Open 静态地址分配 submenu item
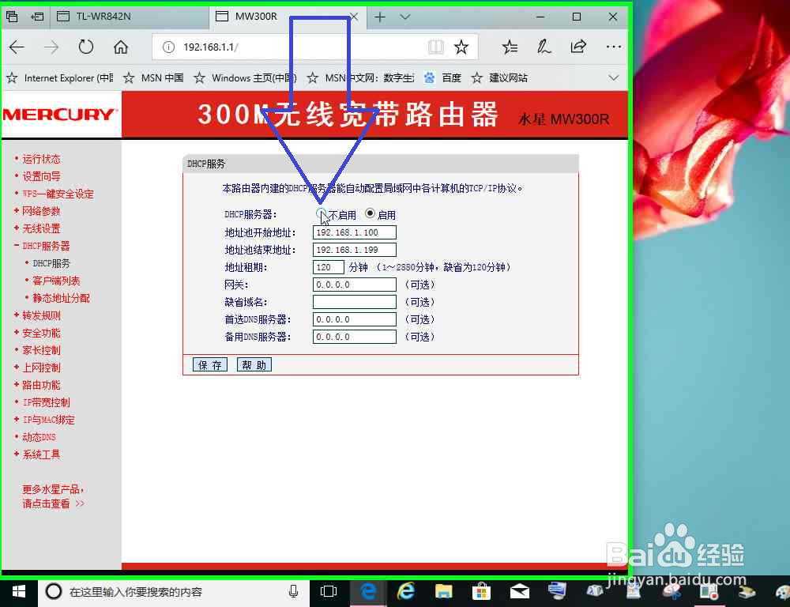The image size is (790, 607). pos(61,298)
